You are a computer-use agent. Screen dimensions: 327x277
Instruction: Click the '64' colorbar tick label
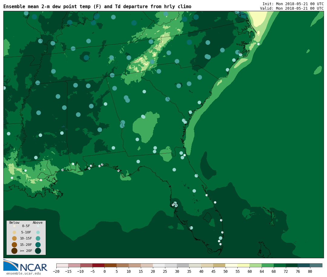point(262,271)
